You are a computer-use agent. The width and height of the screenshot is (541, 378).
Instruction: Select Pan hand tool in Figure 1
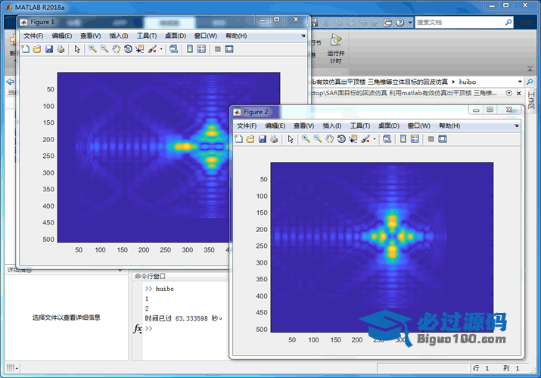[117, 49]
